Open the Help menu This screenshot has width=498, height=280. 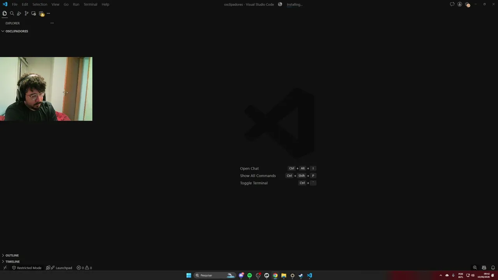pyautogui.click(x=105, y=4)
